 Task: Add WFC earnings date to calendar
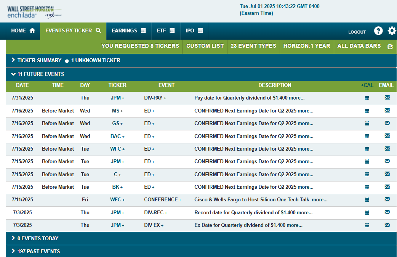367,149
